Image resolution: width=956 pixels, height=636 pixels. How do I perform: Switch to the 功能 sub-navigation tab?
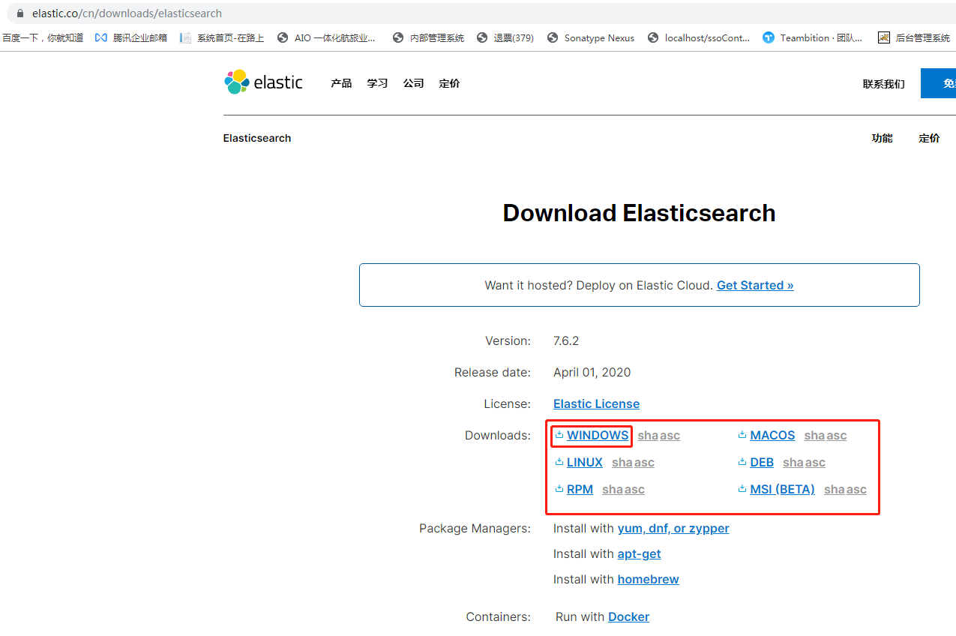pyautogui.click(x=882, y=138)
